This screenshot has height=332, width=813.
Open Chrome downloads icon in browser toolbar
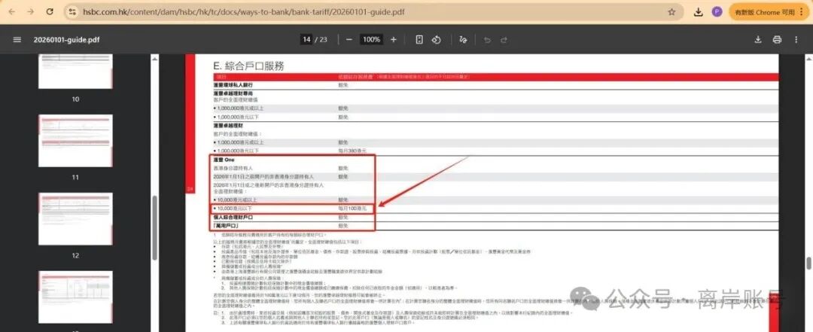pyautogui.click(x=699, y=12)
